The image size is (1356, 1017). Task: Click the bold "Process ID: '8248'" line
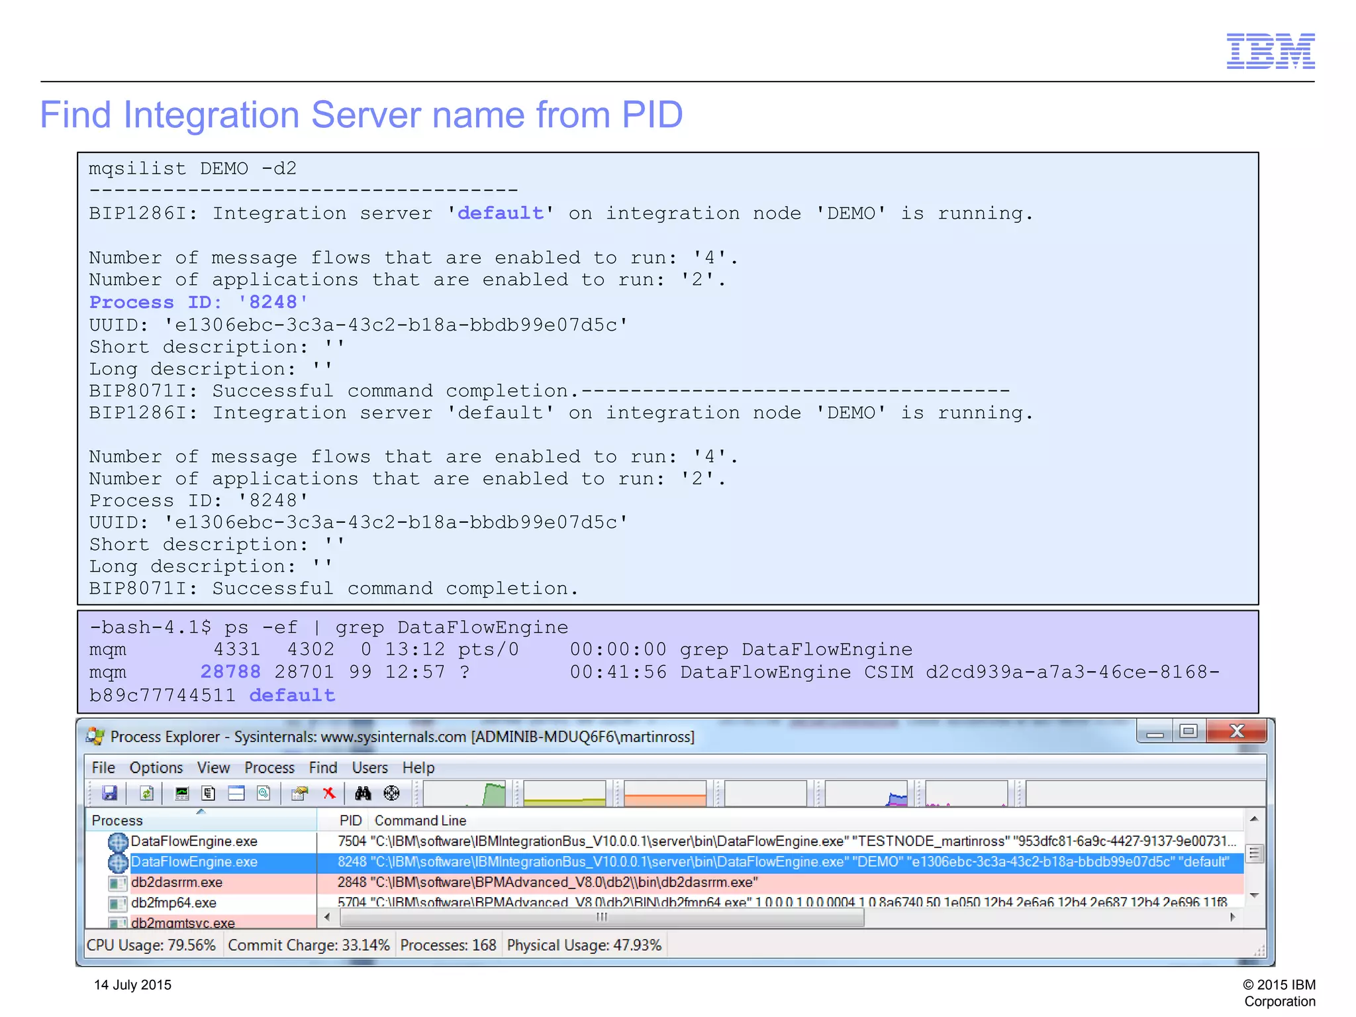click(x=199, y=302)
